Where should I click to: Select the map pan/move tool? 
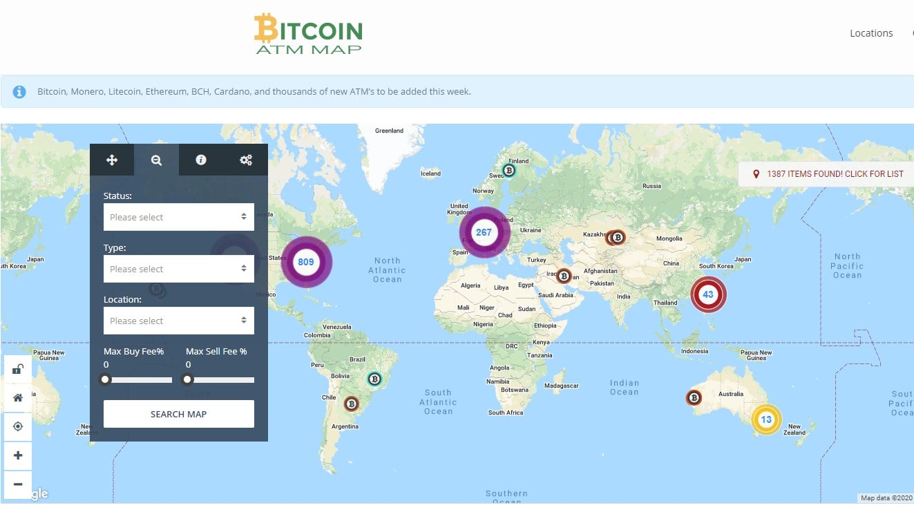111,160
